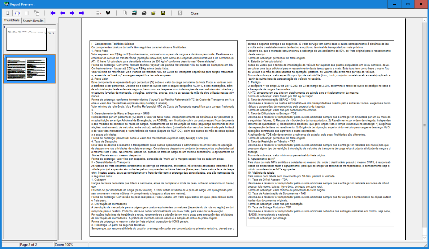Click the zoom to fit whole page icon
This screenshot has width=429, height=249.
tap(7, 13)
